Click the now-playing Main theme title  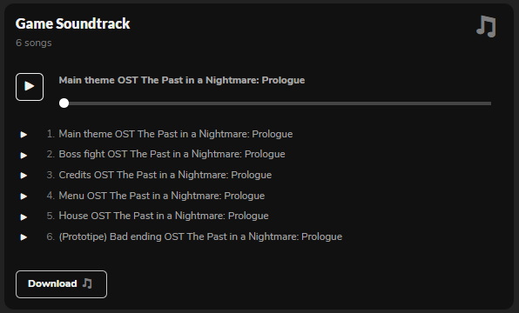coord(182,80)
